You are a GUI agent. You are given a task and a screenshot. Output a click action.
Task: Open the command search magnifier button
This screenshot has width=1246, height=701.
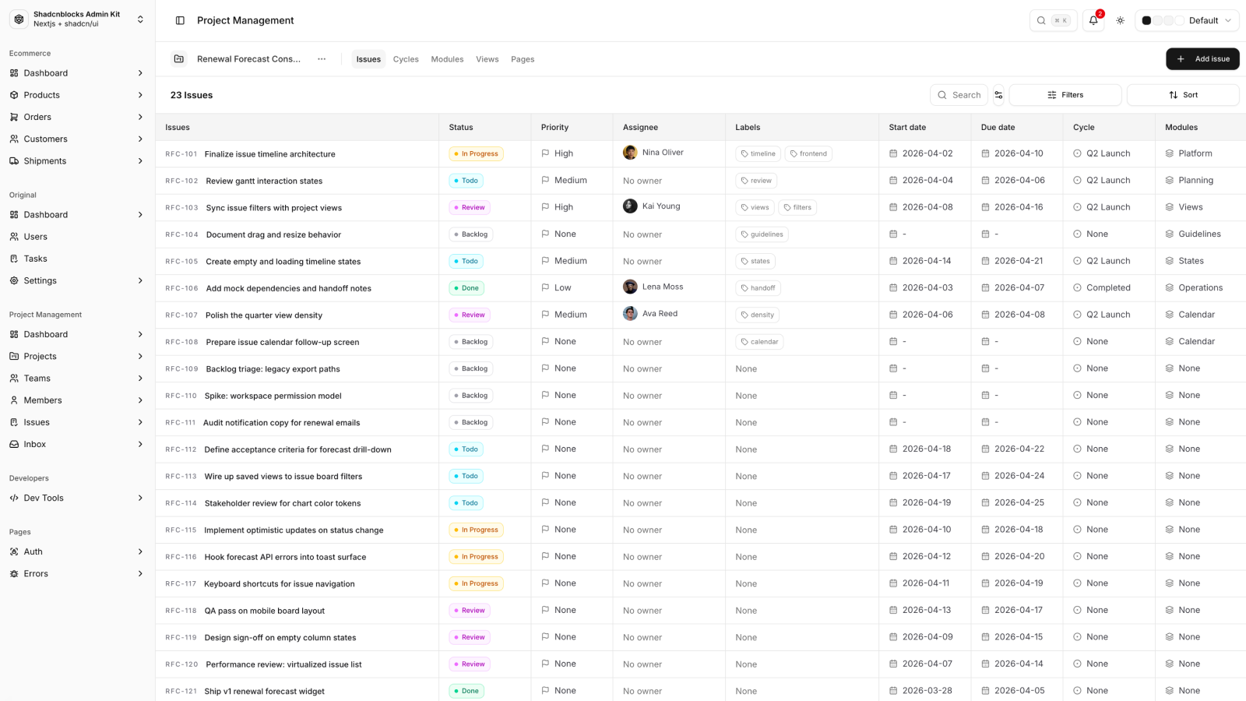pyautogui.click(x=1053, y=20)
